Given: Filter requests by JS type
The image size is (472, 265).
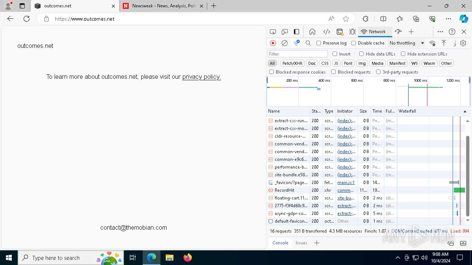Looking at the screenshot, I should pos(336,63).
